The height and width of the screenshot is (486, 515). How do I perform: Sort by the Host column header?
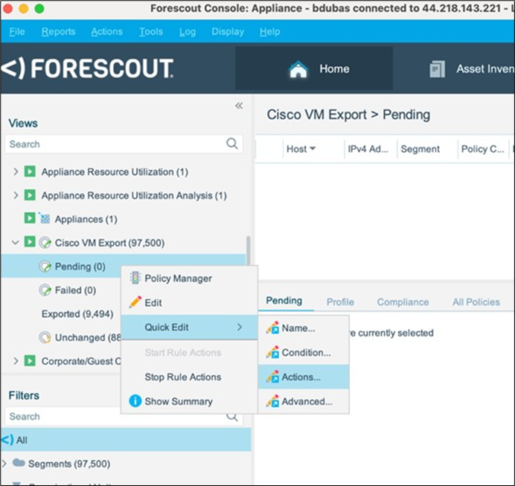point(313,149)
